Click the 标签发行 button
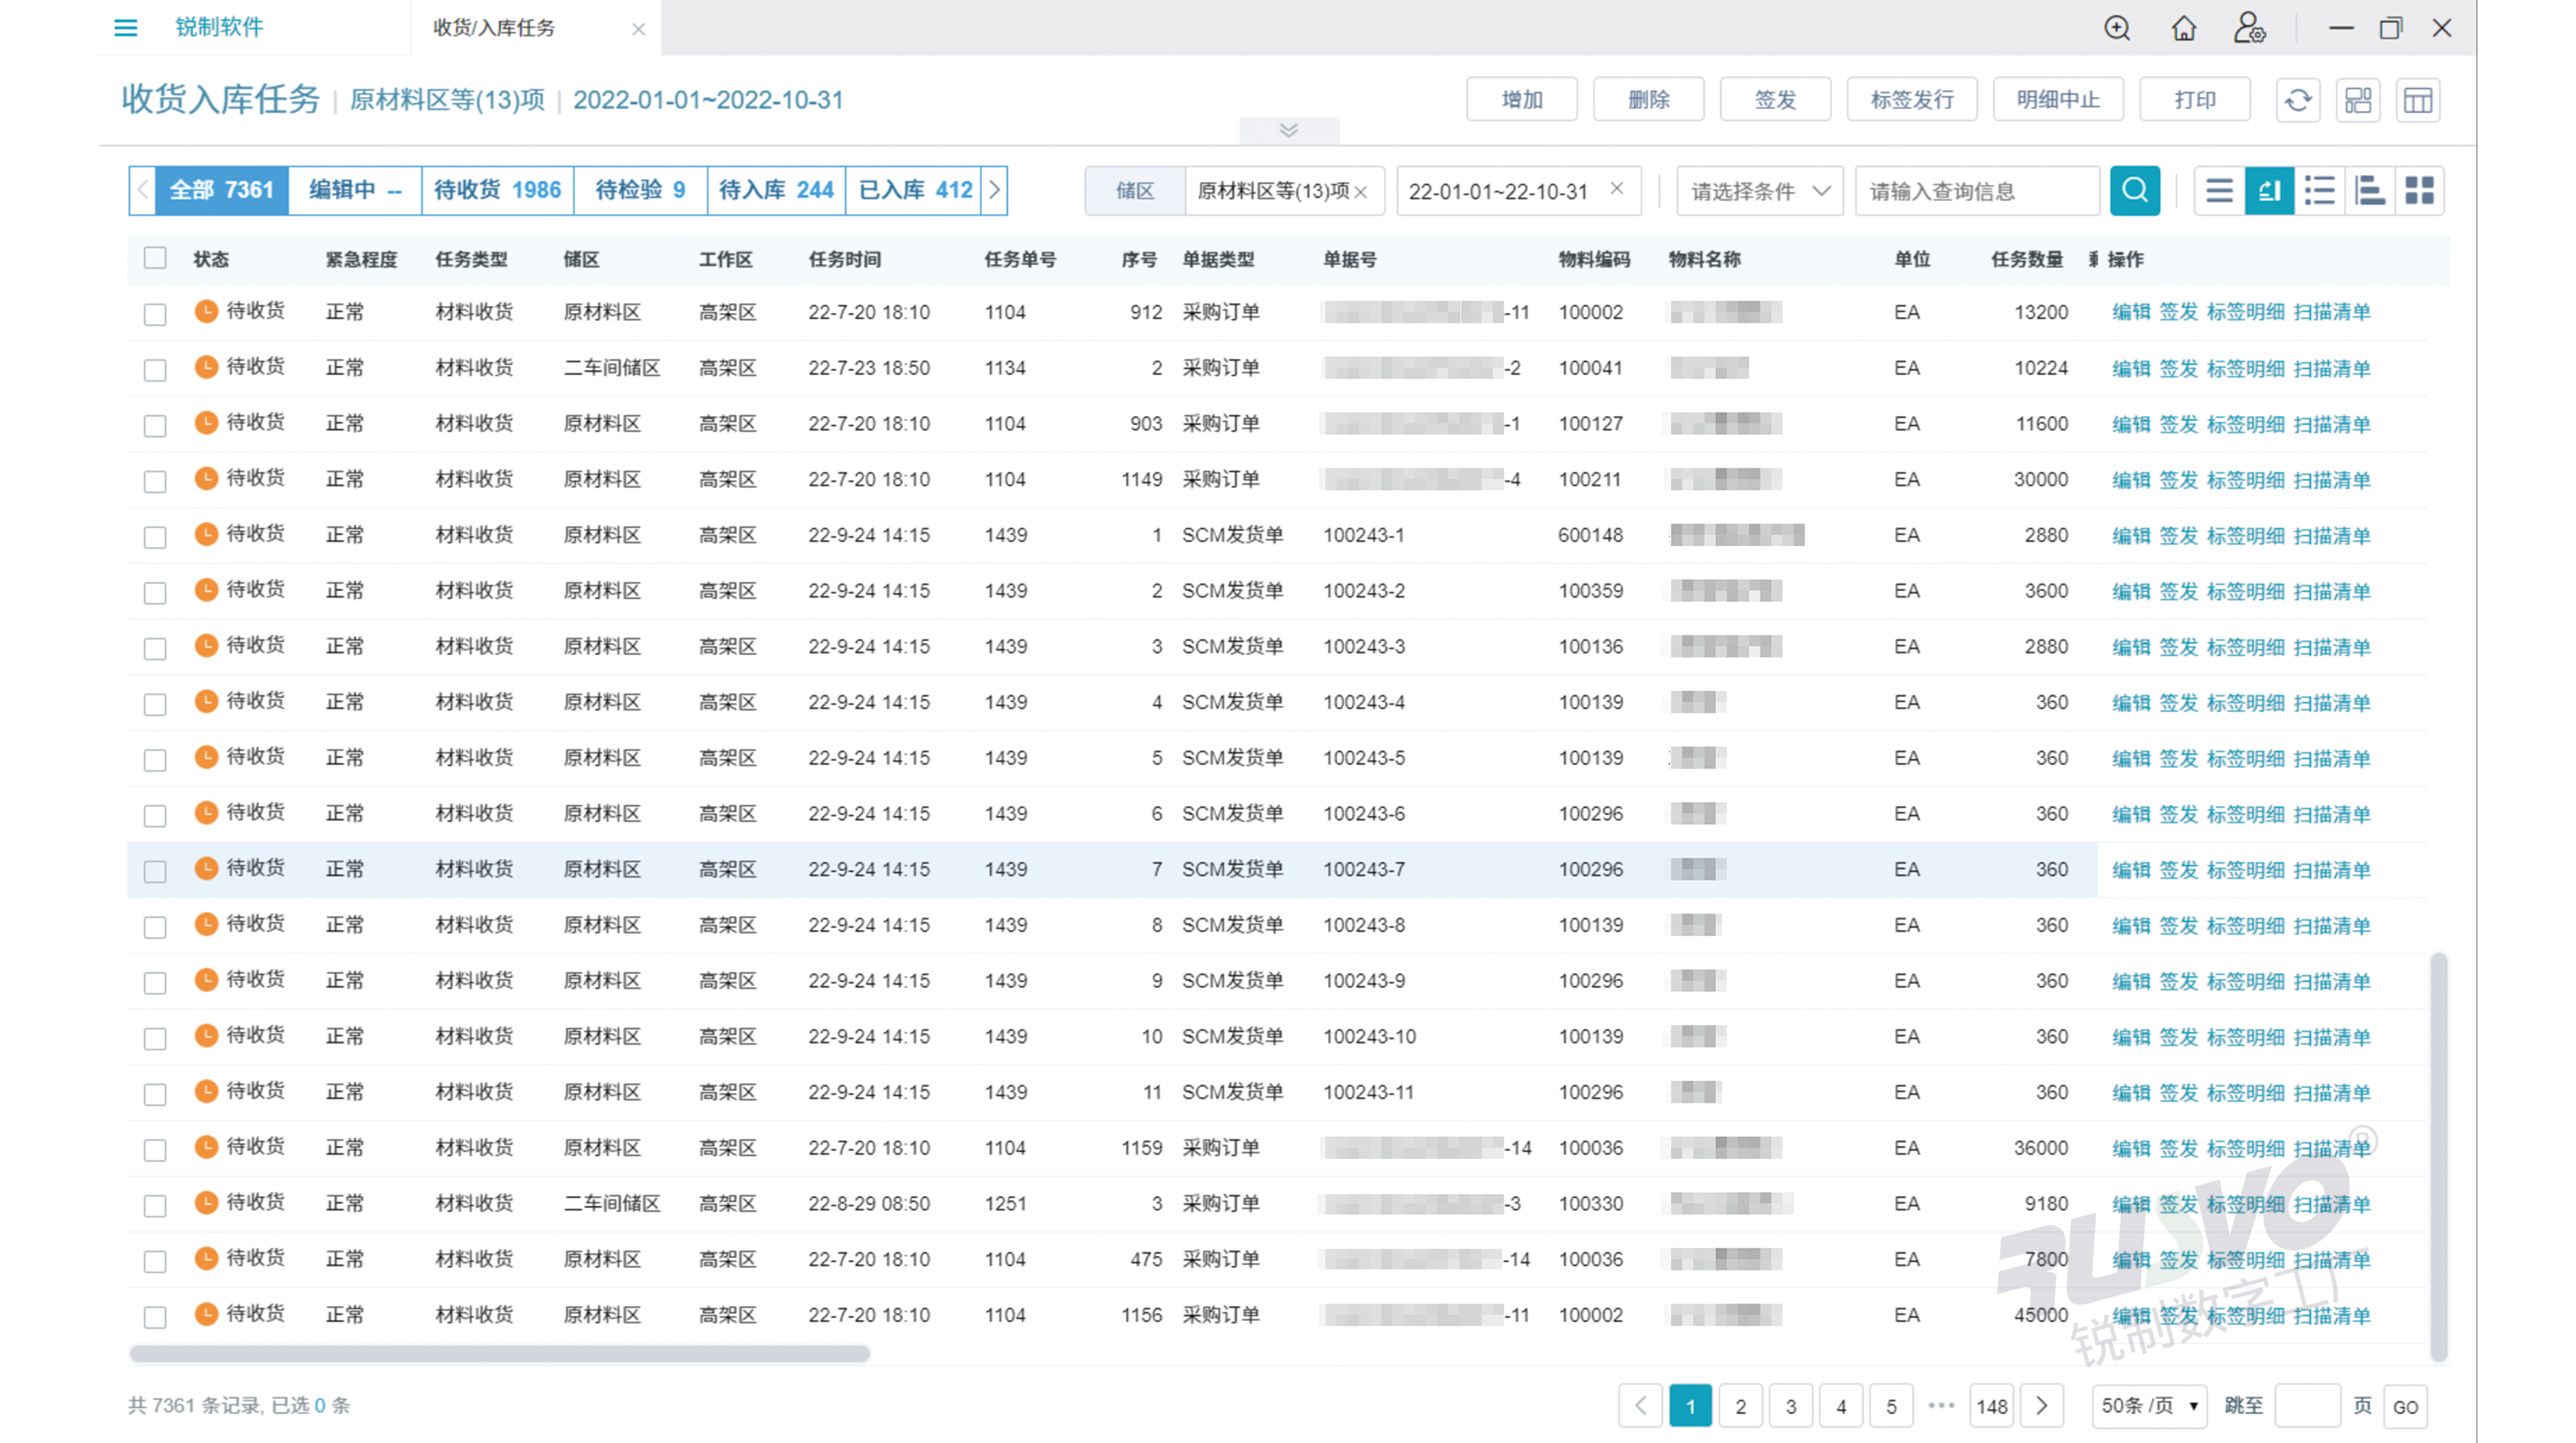 [x=1912, y=100]
